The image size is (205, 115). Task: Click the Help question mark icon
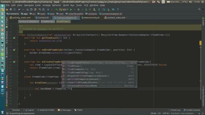pyautogui.click(x=118, y=10)
